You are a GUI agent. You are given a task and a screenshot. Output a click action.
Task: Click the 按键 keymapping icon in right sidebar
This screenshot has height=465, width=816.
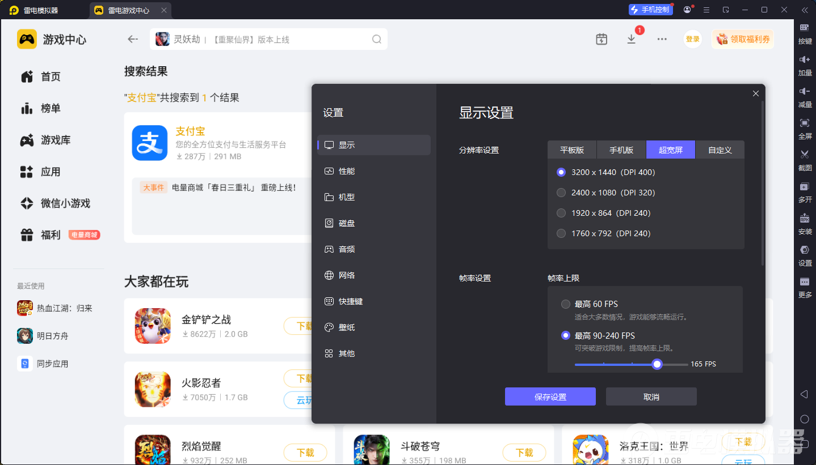pyautogui.click(x=805, y=28)
